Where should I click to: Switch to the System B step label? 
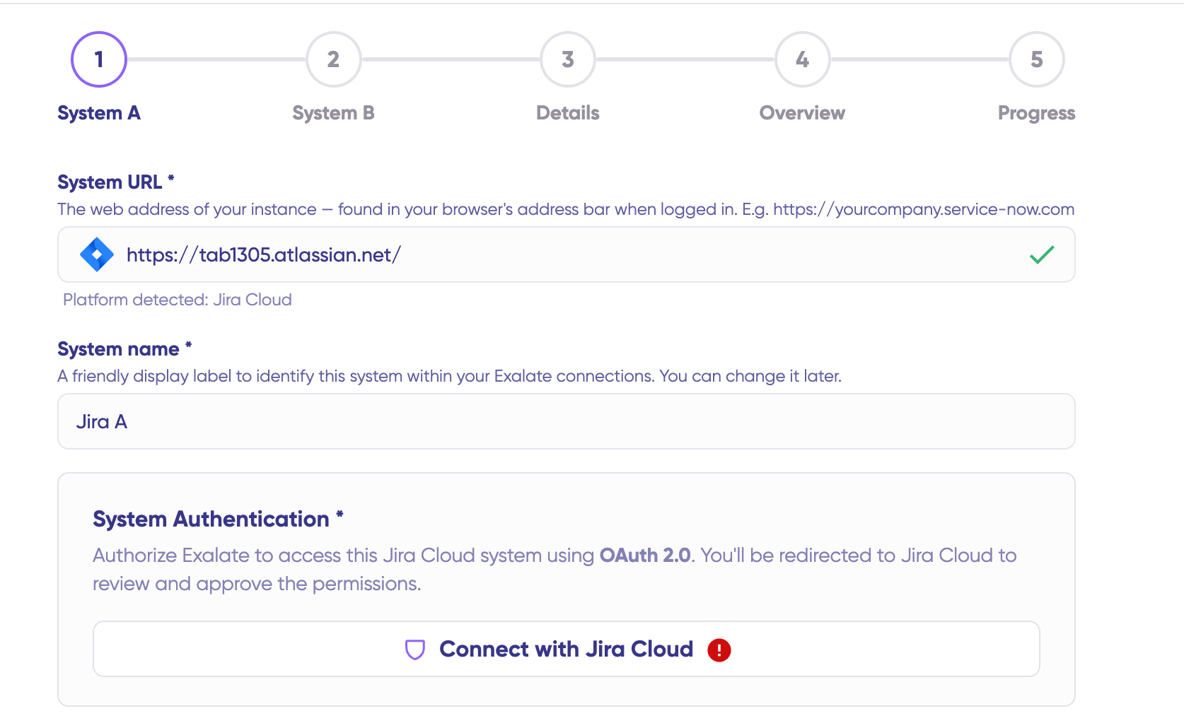click(x=333, y=113)
